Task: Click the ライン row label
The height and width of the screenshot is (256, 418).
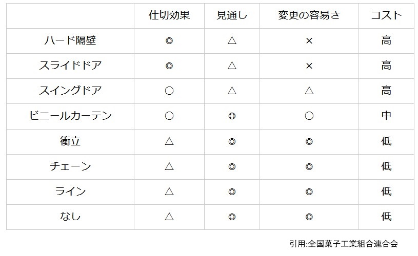Action: pos(70,191)
